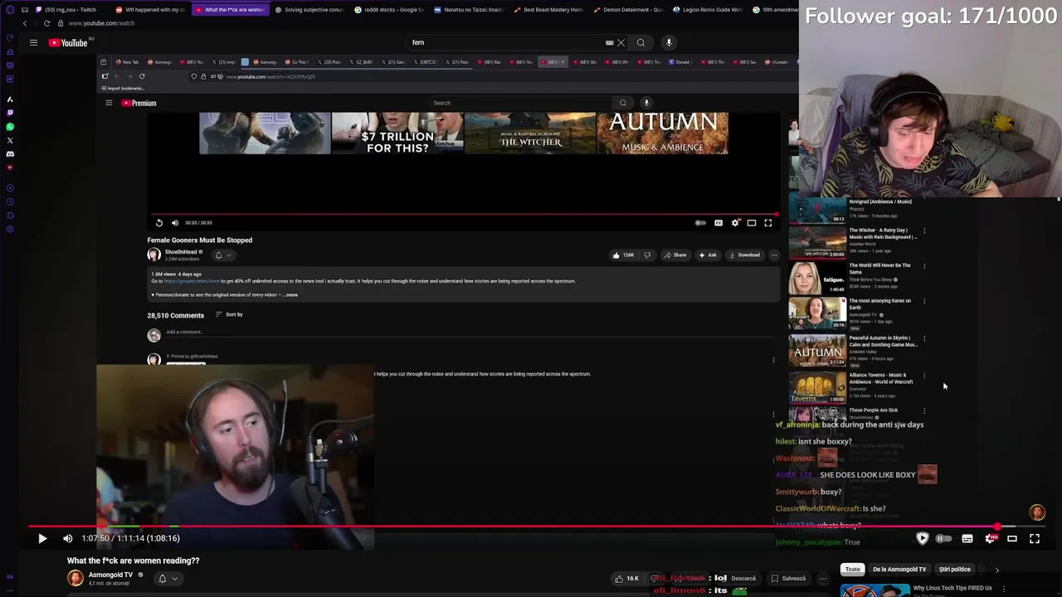
Task: Play the Asmongold TV video
Action: point(42,538)
